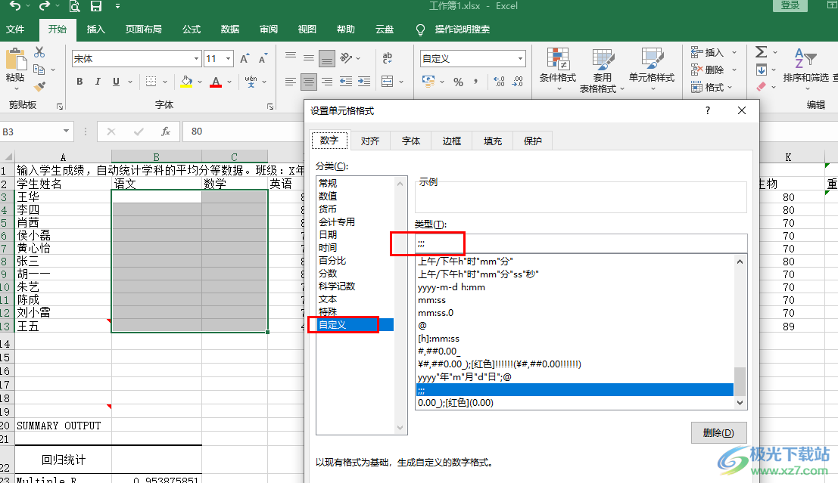Expand the font color dropdown arrow
The image size is (838, 483).
(x=229, y=82)
